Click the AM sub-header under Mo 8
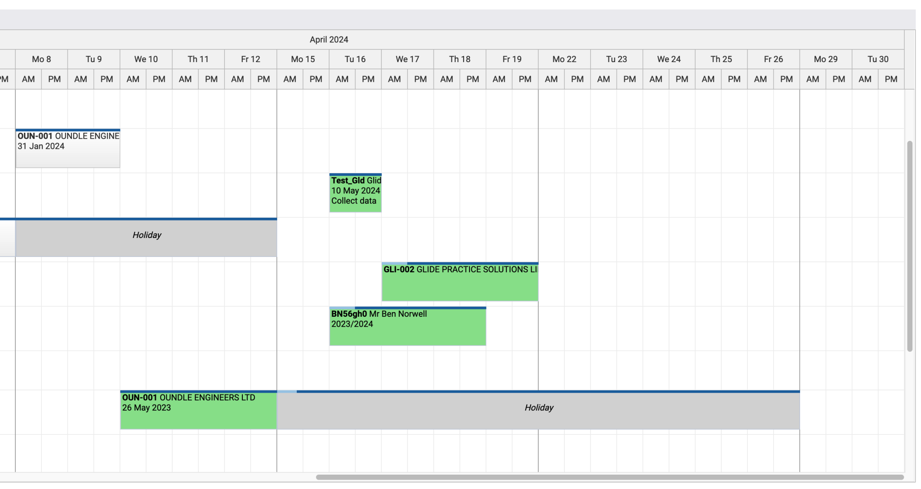 (28, 79)
